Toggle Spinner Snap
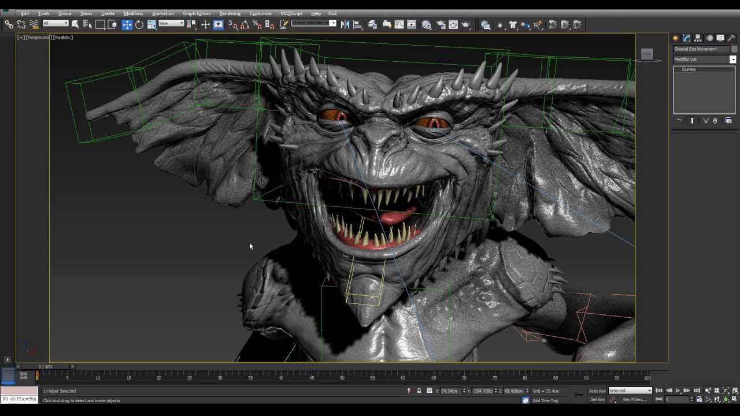Image resolution: width=740 pixels, height=416 pixels. (269, 24)
